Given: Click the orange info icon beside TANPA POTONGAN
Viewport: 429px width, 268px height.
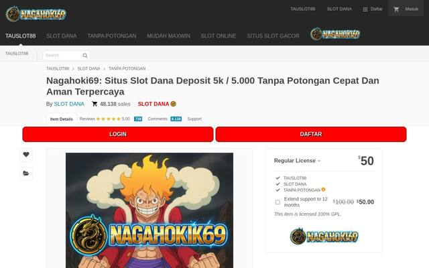Looking at the screenshot, I should click(x=323, y=190).
